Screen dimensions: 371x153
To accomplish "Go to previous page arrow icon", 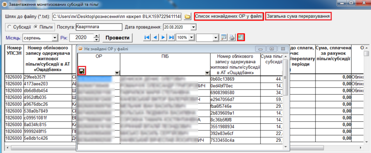I will click(x=155, y=37).
